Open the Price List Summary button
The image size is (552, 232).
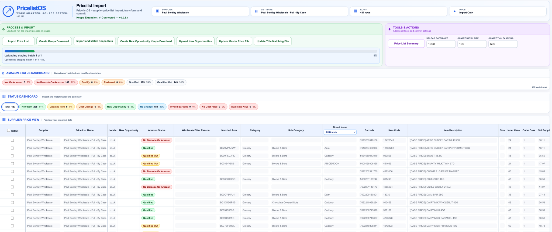point(406,44)
